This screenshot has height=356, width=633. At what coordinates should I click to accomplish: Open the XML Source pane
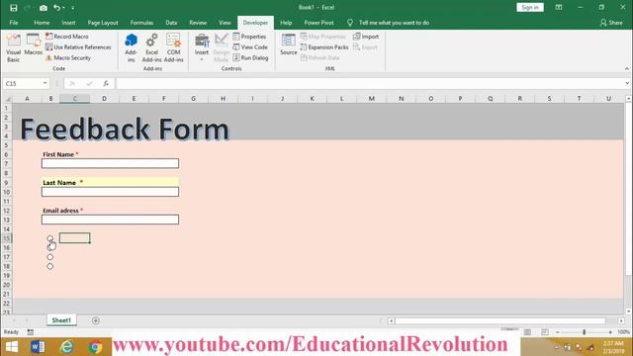[x=288, y=44]
